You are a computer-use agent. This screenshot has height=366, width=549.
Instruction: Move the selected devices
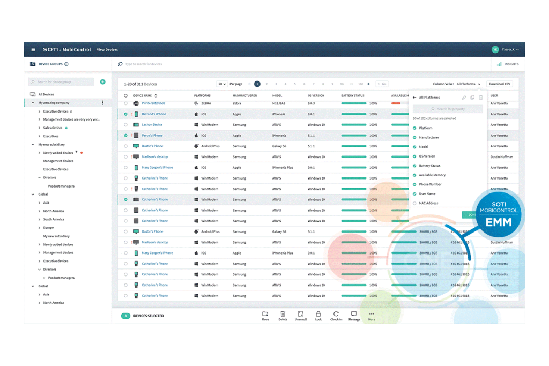[x=265, y=316]
